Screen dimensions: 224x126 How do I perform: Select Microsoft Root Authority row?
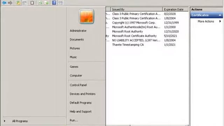point(147,31)
